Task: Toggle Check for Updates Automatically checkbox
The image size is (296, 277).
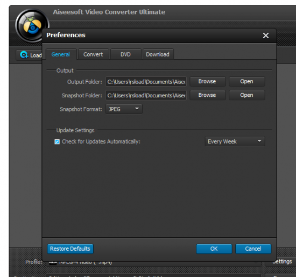Action: pyautogui.click(x=57, y=141)
